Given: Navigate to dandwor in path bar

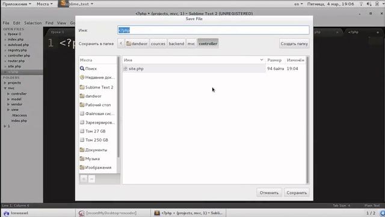Looking at the screenshot, I should click(x=137, y=43).
